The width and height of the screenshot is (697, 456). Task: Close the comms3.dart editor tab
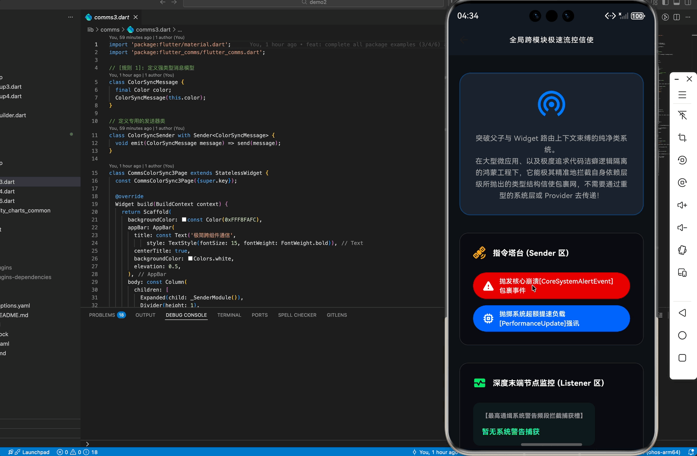[136, 17]
